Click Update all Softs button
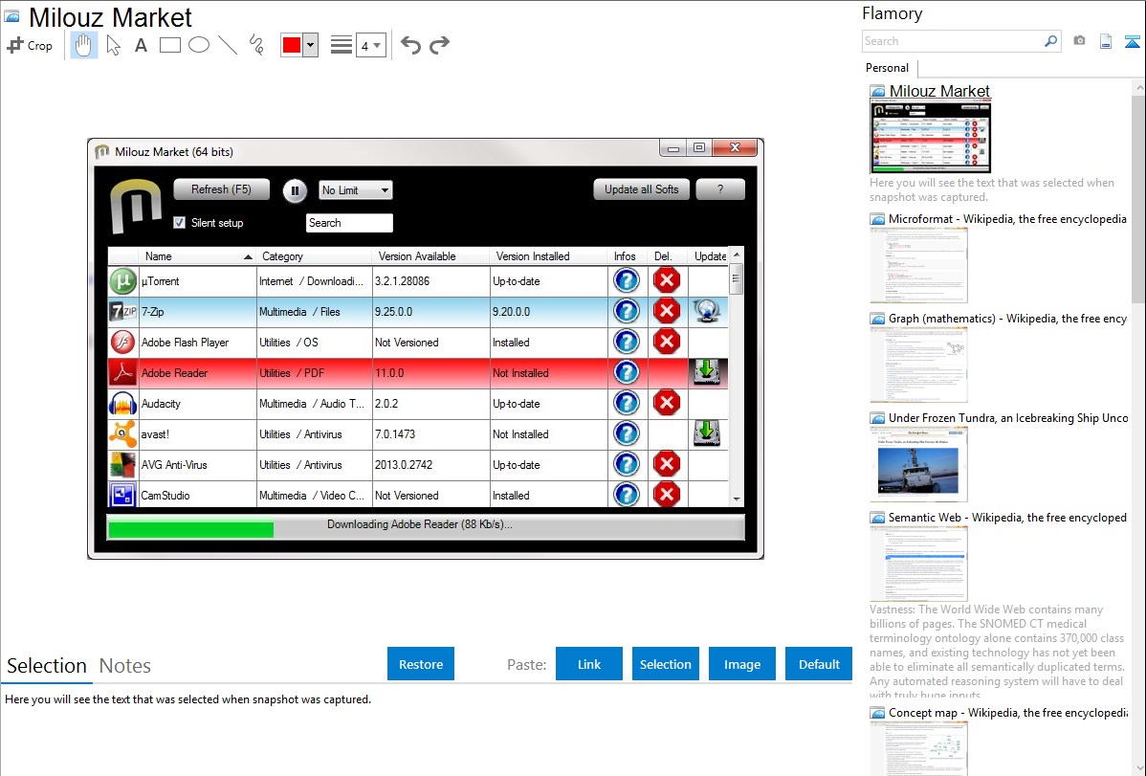The width and height of the screenshot is (1146, 776). [641, 189]
